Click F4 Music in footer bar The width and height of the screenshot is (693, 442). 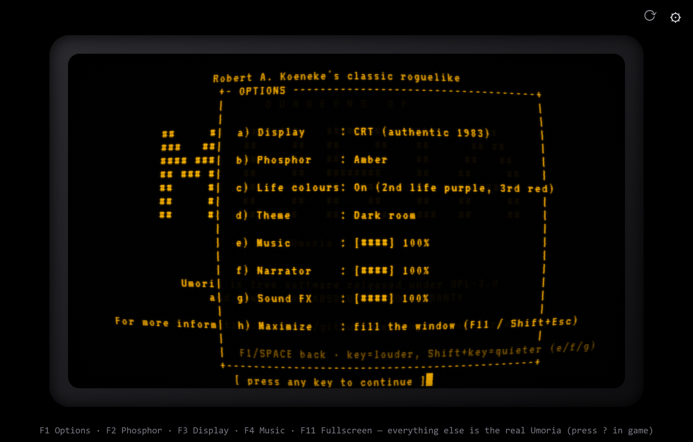click(265, 430)
